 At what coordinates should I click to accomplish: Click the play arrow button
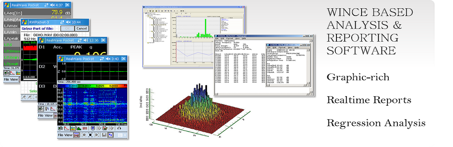pyautogui.click(x=97, y=135)
